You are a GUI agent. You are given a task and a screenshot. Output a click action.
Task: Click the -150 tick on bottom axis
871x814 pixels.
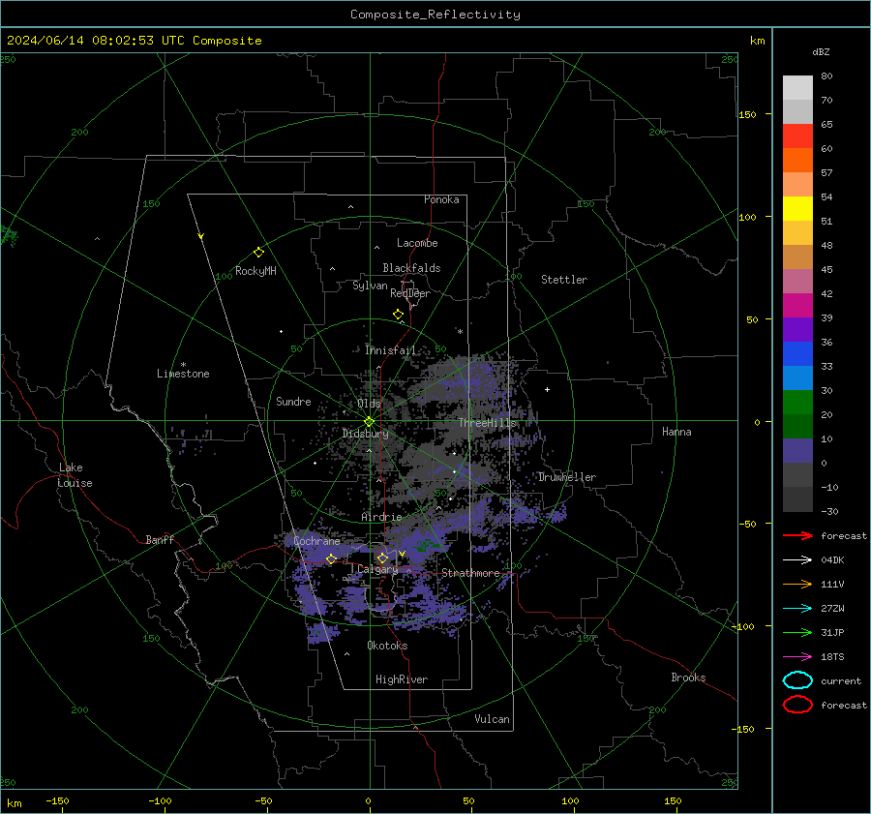57,800
